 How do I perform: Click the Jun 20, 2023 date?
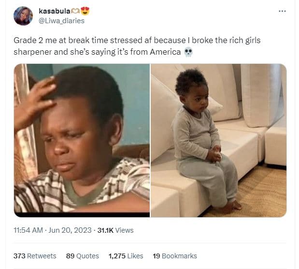point(70,230)
